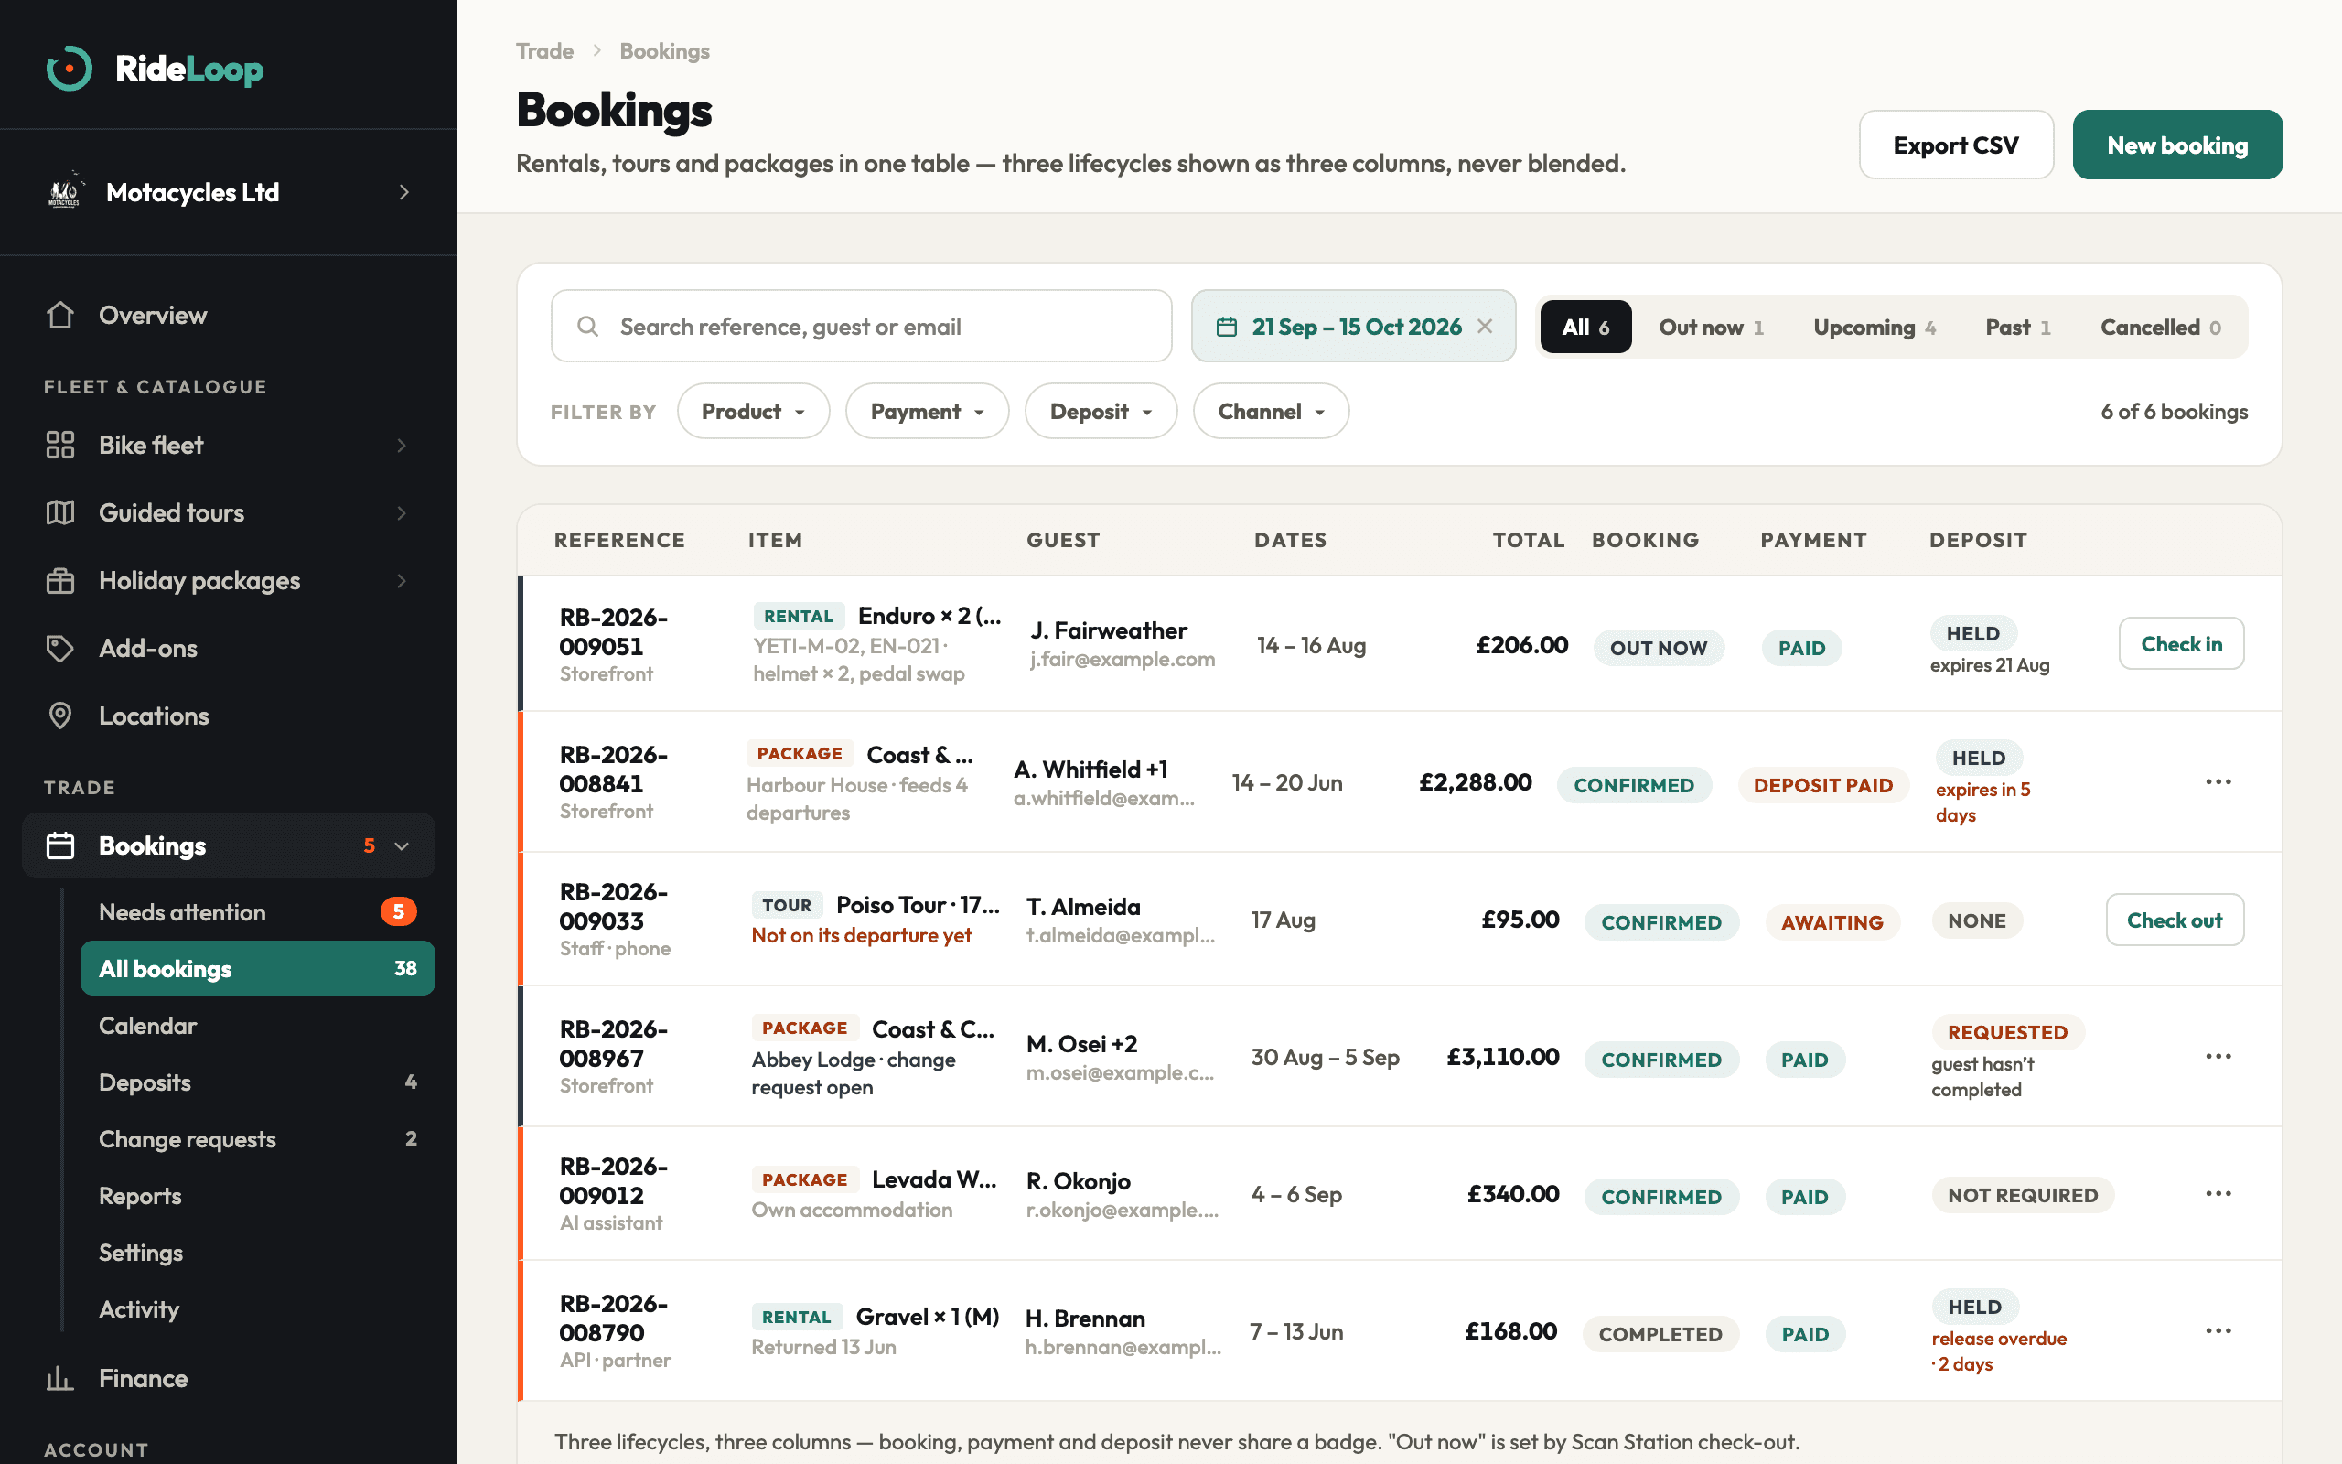
Task: Select the All 6 tab
Action: click(x=1585, y=327)
